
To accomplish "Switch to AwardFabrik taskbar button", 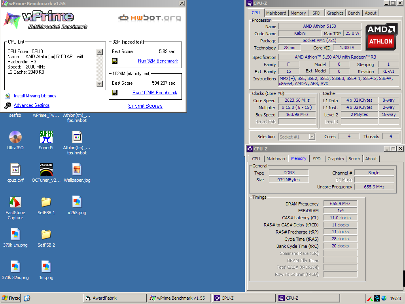I will 115,298.
